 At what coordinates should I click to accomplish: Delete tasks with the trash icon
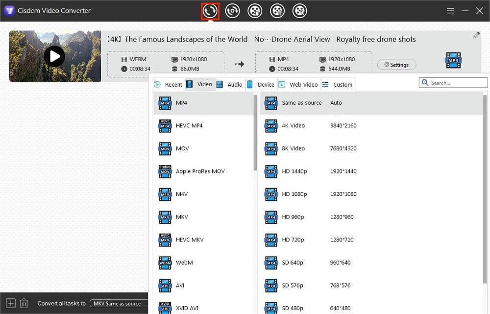pyautogui.click(x=24, y=303)
